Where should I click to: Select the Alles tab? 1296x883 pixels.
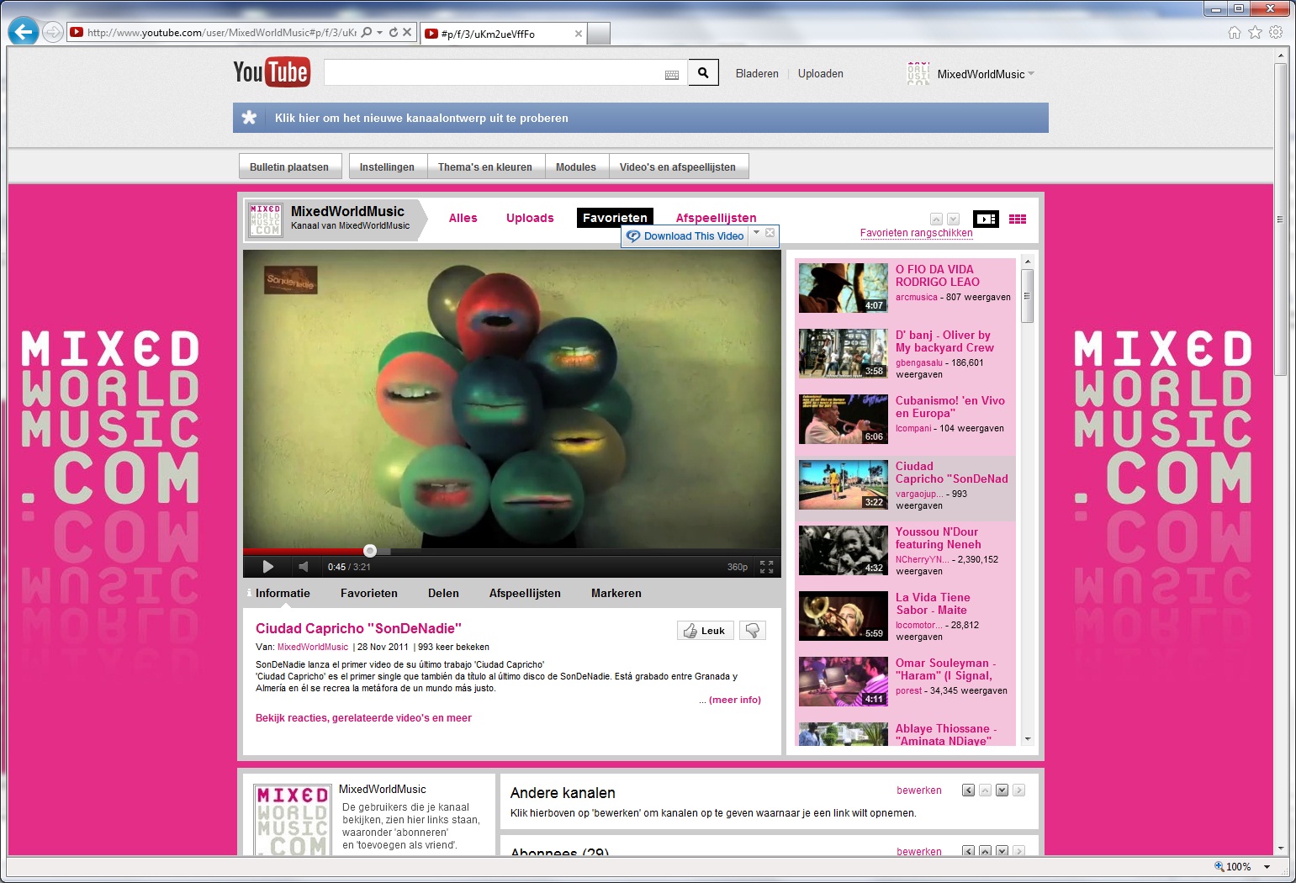point(463,218)
